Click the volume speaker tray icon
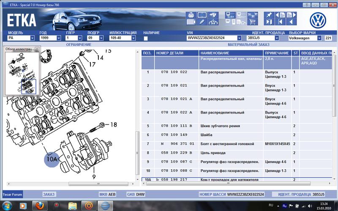338x211 pixels. click(310, 206)
